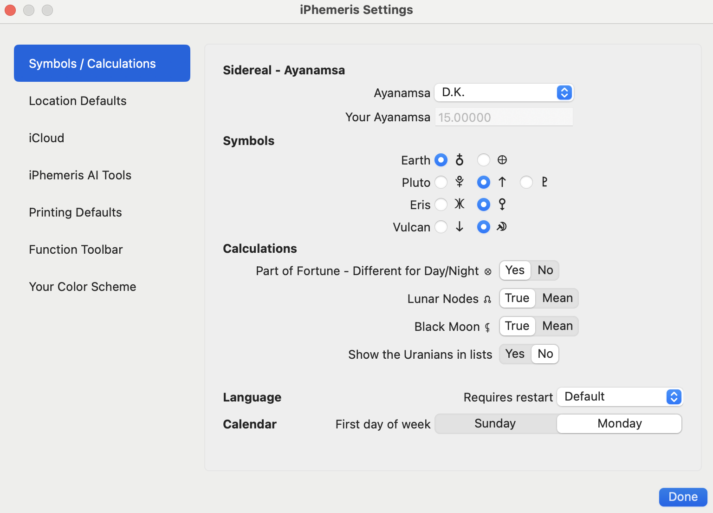
Task: Enable Show the Uranians in lists
Action: (x=515, y=354)
